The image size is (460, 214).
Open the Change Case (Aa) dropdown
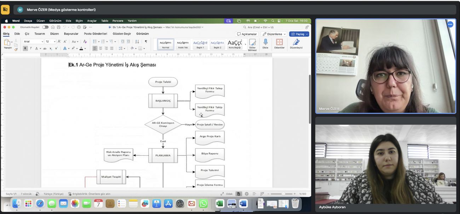(75, 41)
